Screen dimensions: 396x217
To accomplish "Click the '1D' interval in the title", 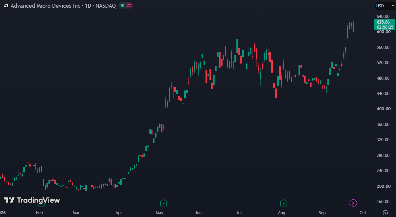I will pos(88,6).
